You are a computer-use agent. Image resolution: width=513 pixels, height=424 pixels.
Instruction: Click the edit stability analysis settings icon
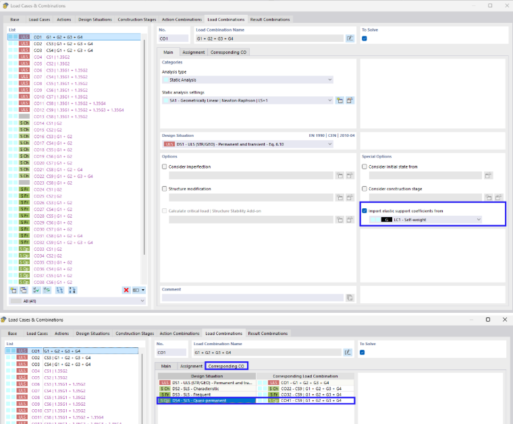[350, 220]
